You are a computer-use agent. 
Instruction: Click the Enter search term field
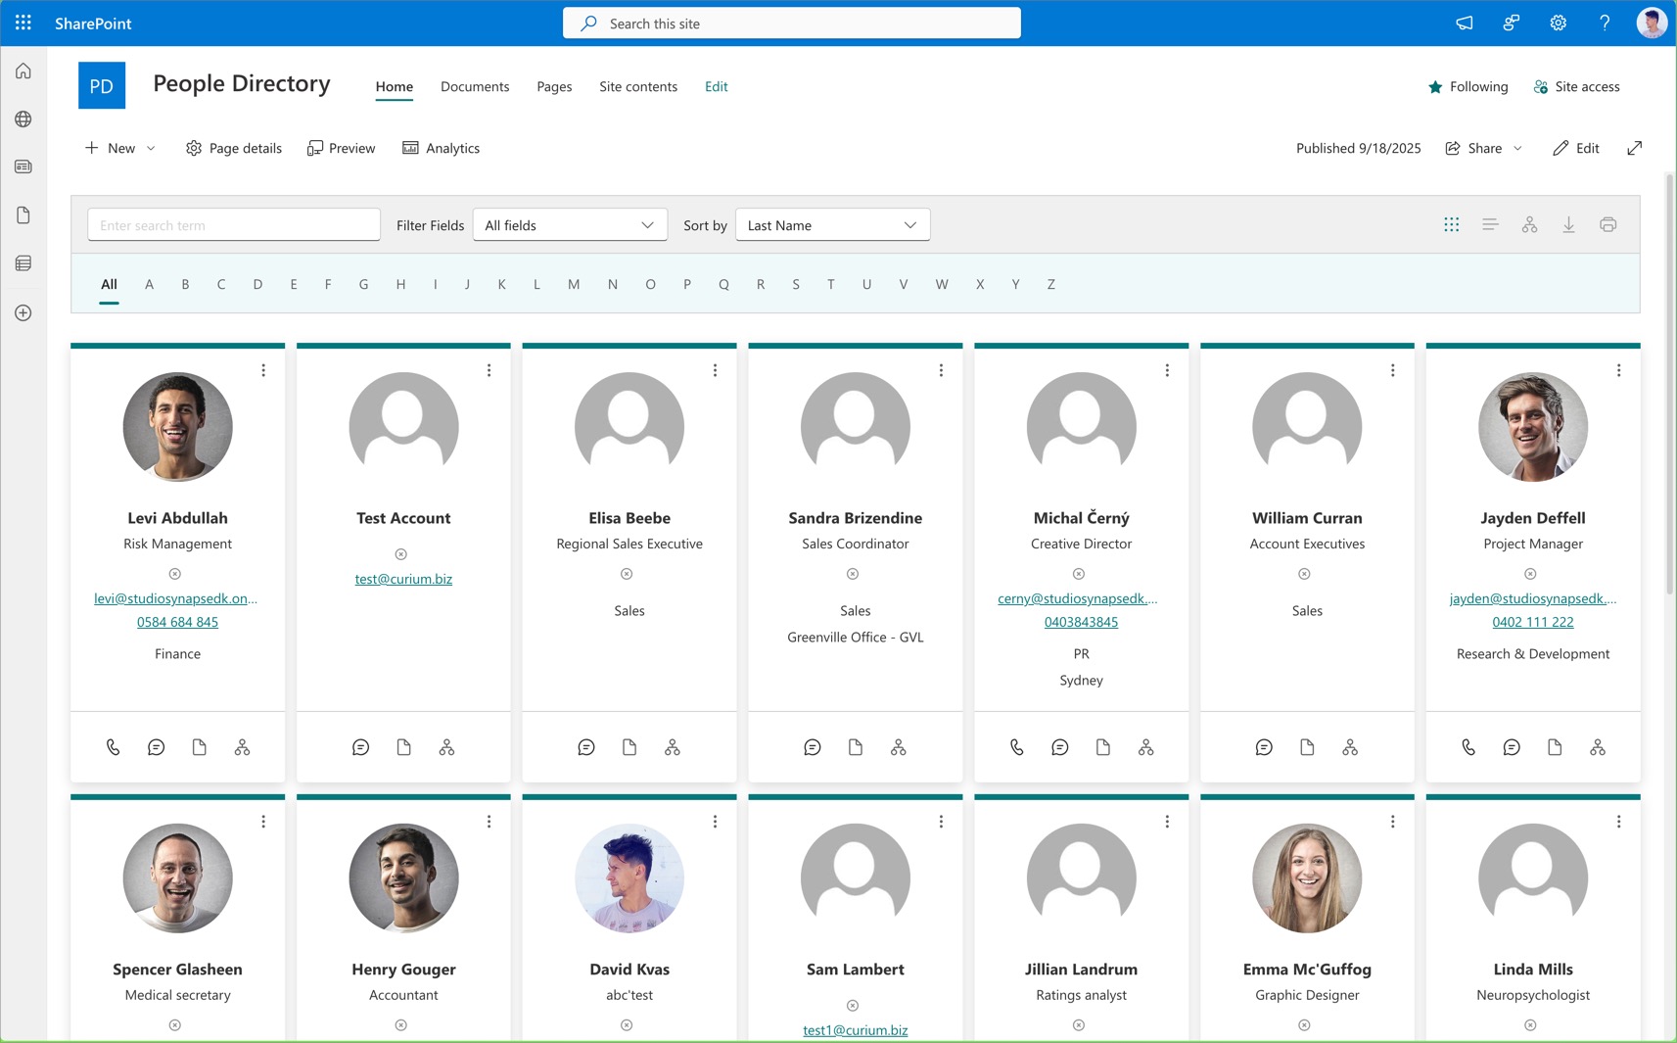click(x=234, y=225)
